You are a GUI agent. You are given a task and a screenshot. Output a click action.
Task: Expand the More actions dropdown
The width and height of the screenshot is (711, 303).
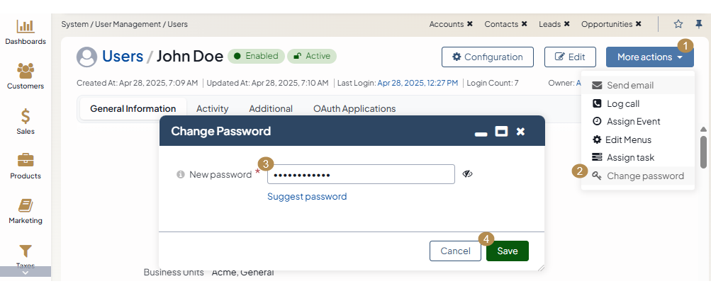coord(649,57)
